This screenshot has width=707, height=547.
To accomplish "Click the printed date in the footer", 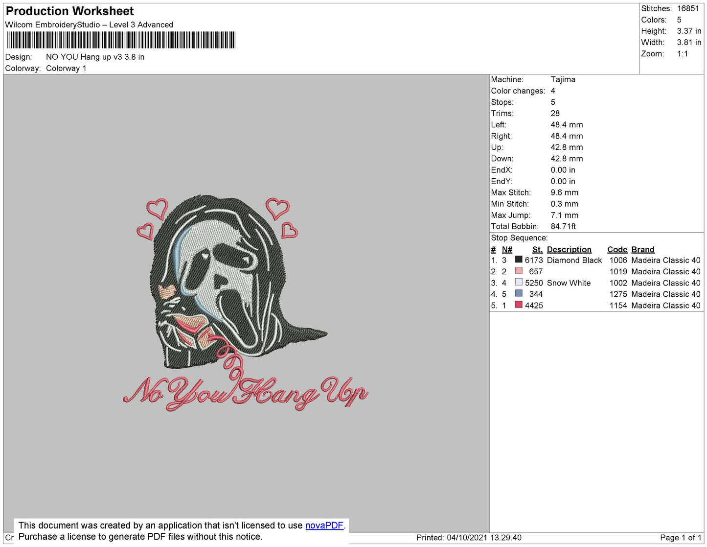I will point(469,538).
